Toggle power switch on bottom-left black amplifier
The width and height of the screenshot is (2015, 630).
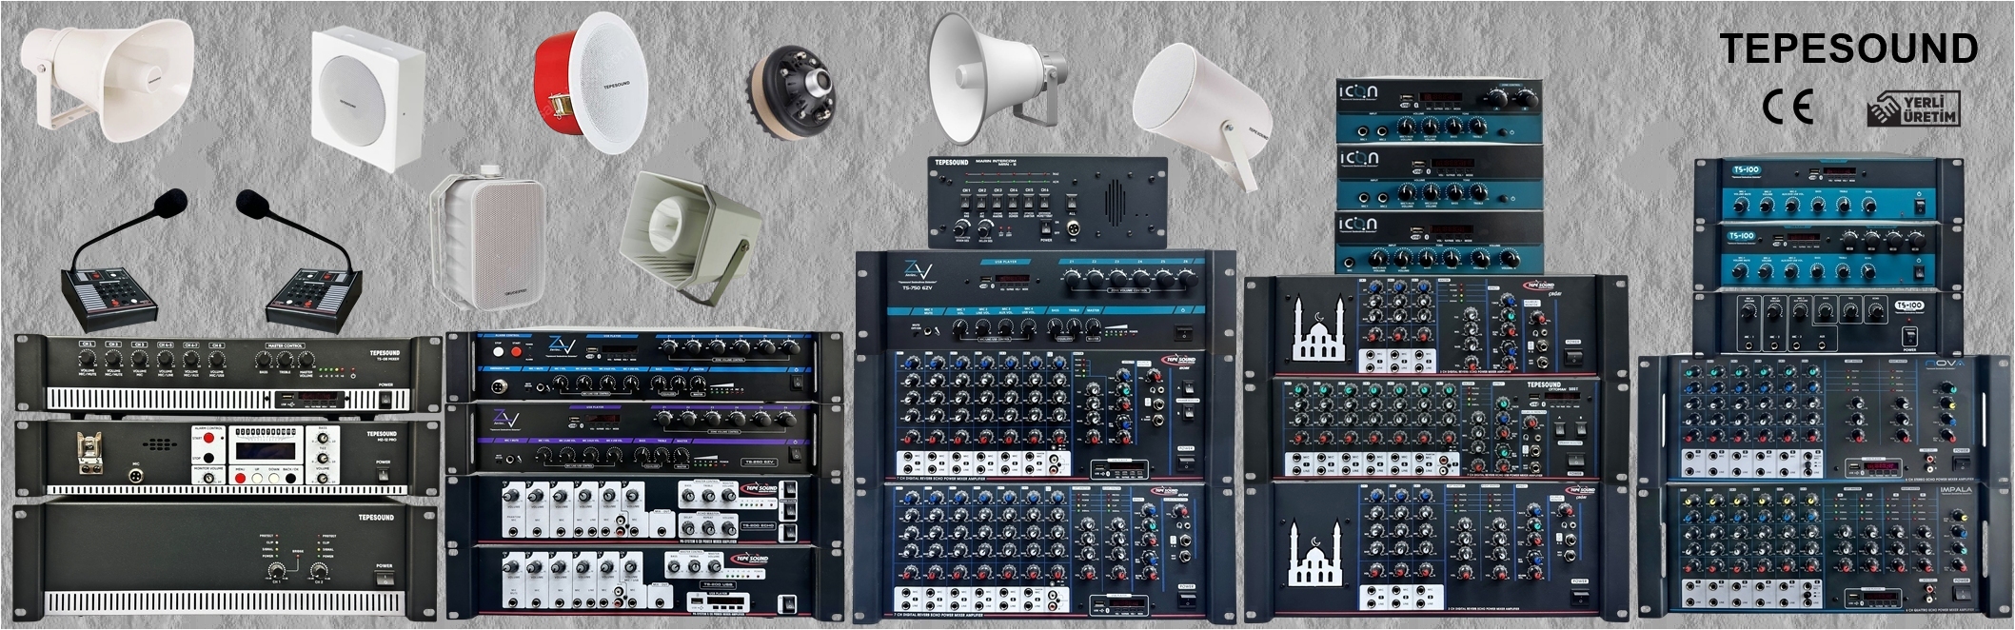coord(384,580)
